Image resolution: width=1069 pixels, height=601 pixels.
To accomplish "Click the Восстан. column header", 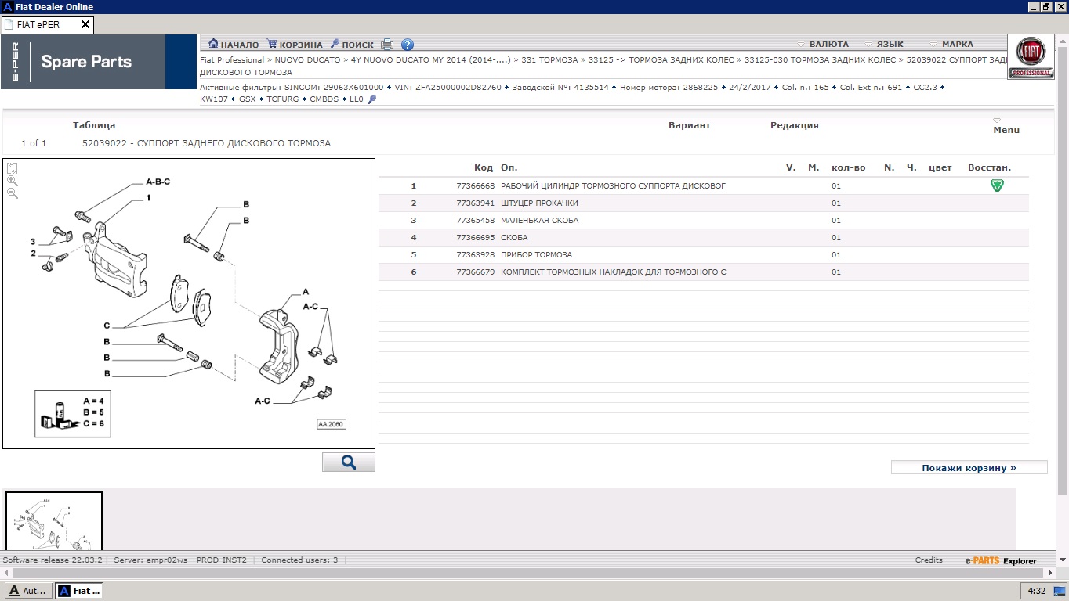I will 989,167.
